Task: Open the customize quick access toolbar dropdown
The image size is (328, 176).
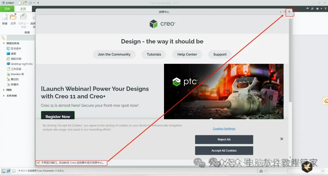Action: (x=38, y=3)
